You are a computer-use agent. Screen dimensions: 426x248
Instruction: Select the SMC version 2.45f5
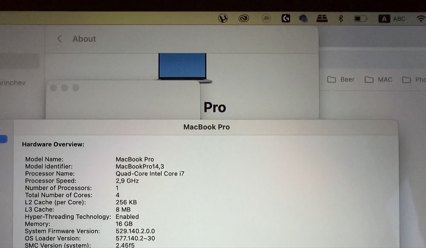(125, 245)
